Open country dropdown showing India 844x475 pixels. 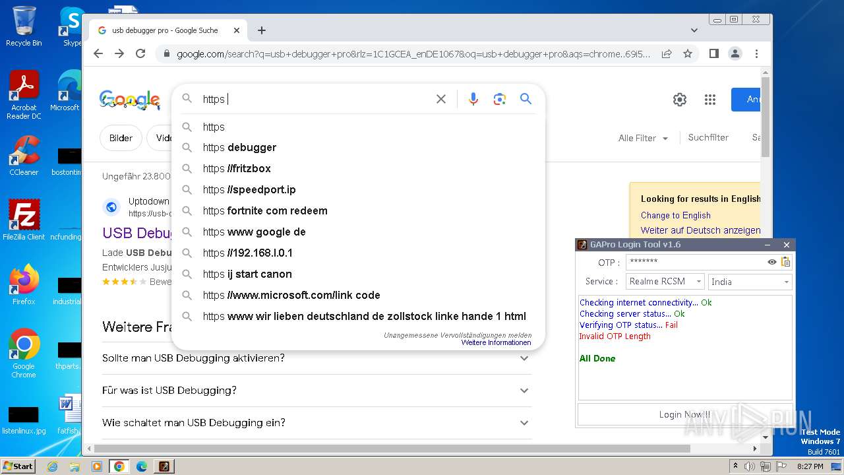750,282
